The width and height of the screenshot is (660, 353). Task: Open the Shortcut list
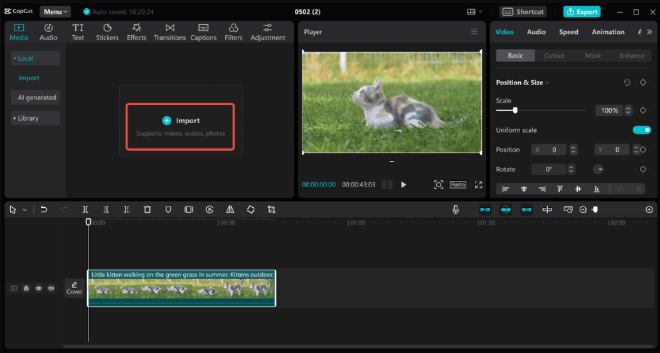(523, 12)
